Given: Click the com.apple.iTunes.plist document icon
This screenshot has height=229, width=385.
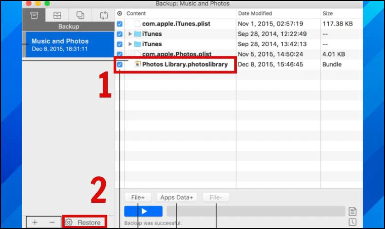Looking at the screenshot, I should pyautogui.click(x=138, y=23).
